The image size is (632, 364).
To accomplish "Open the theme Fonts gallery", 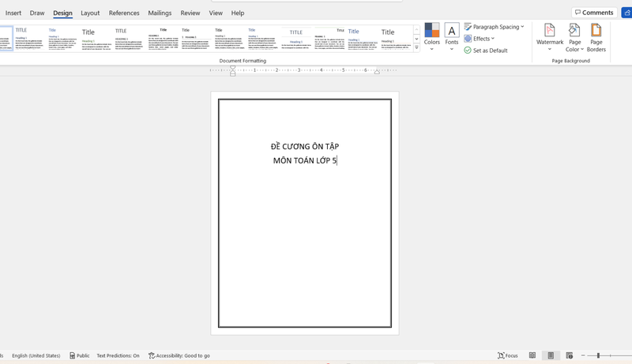I will (452, 36).
